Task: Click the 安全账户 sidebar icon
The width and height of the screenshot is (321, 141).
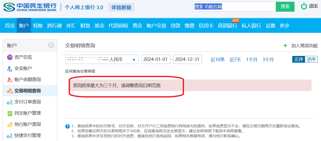Action: 10,68
